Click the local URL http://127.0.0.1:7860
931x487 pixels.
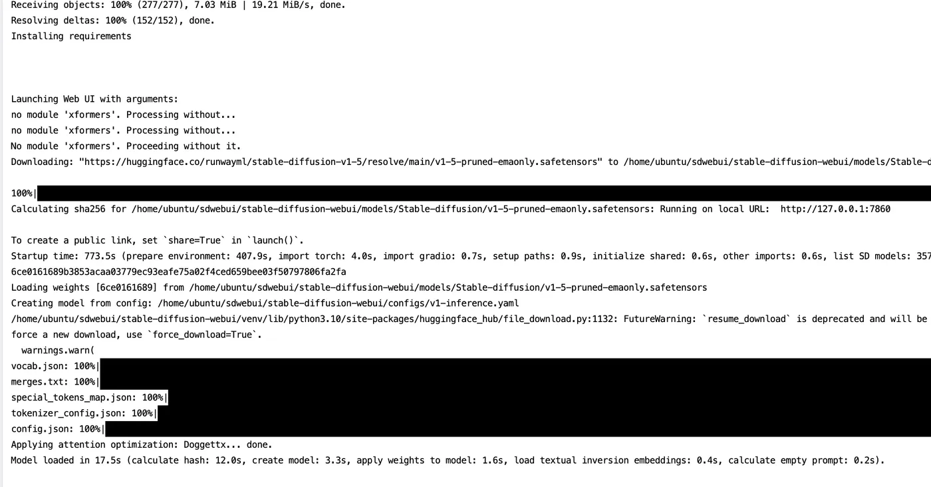[x=835, y=209]
